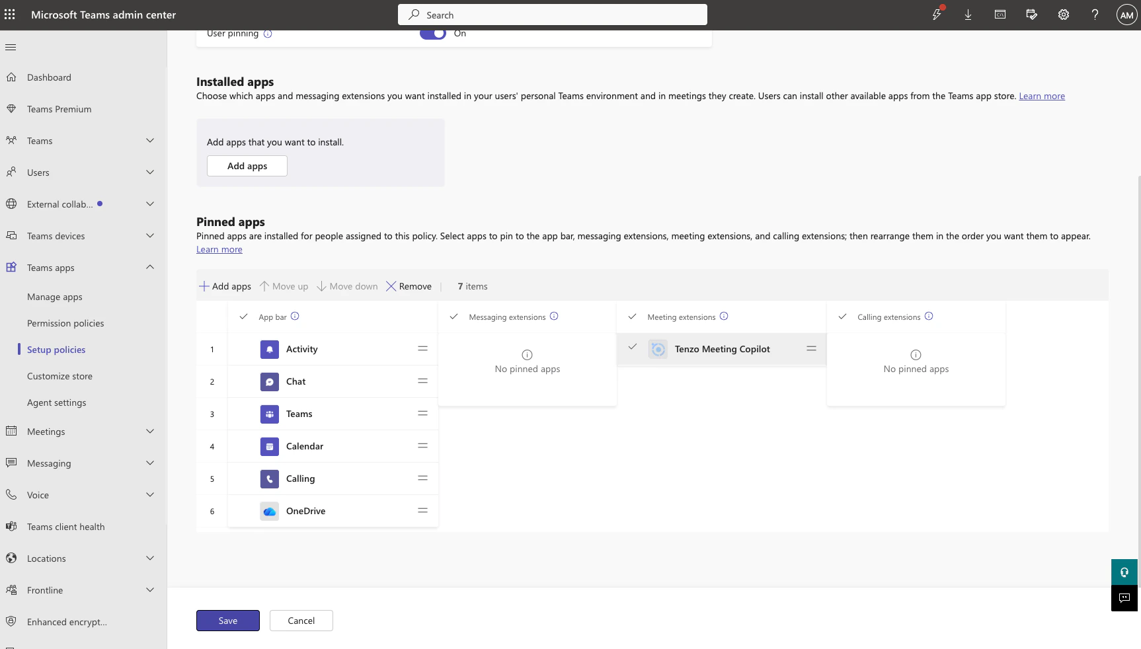Expand the Locations section
Viewport: 1141px width, 649px height.
point(150,558)
